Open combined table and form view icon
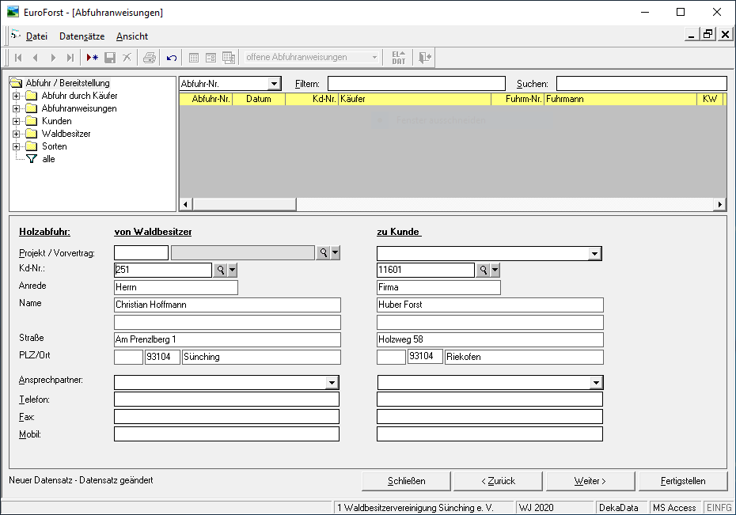This screenshot has width=736, height=515. [x=229, y=58]
